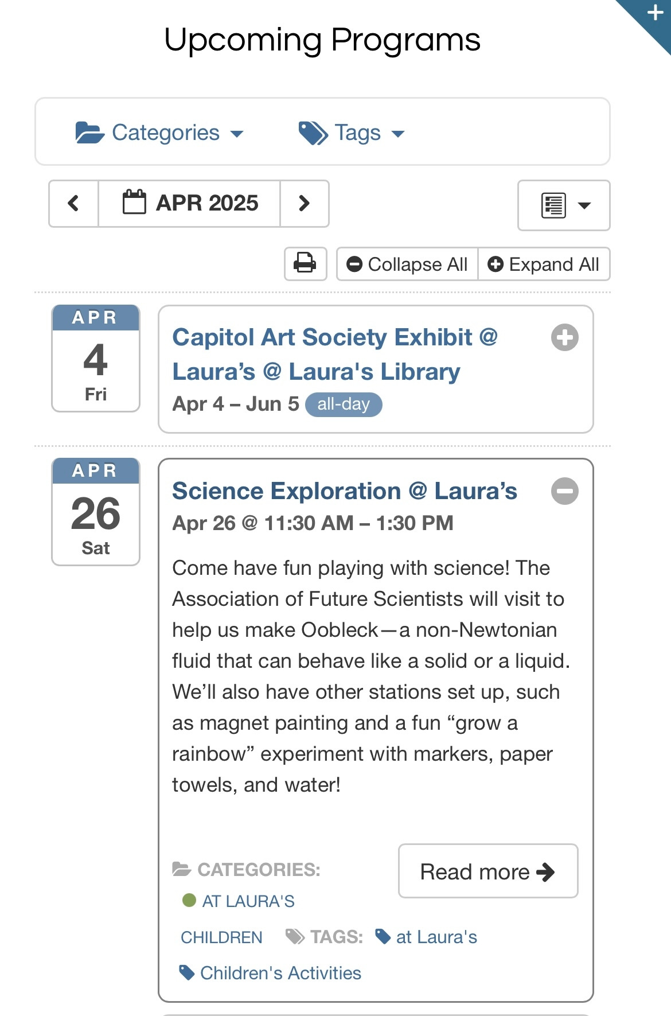Click the Read more button

point(487,871)
